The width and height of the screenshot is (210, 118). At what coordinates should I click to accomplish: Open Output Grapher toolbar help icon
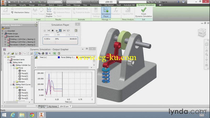coord(59,53)
